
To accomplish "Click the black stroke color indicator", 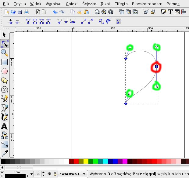I will point(13,176).
